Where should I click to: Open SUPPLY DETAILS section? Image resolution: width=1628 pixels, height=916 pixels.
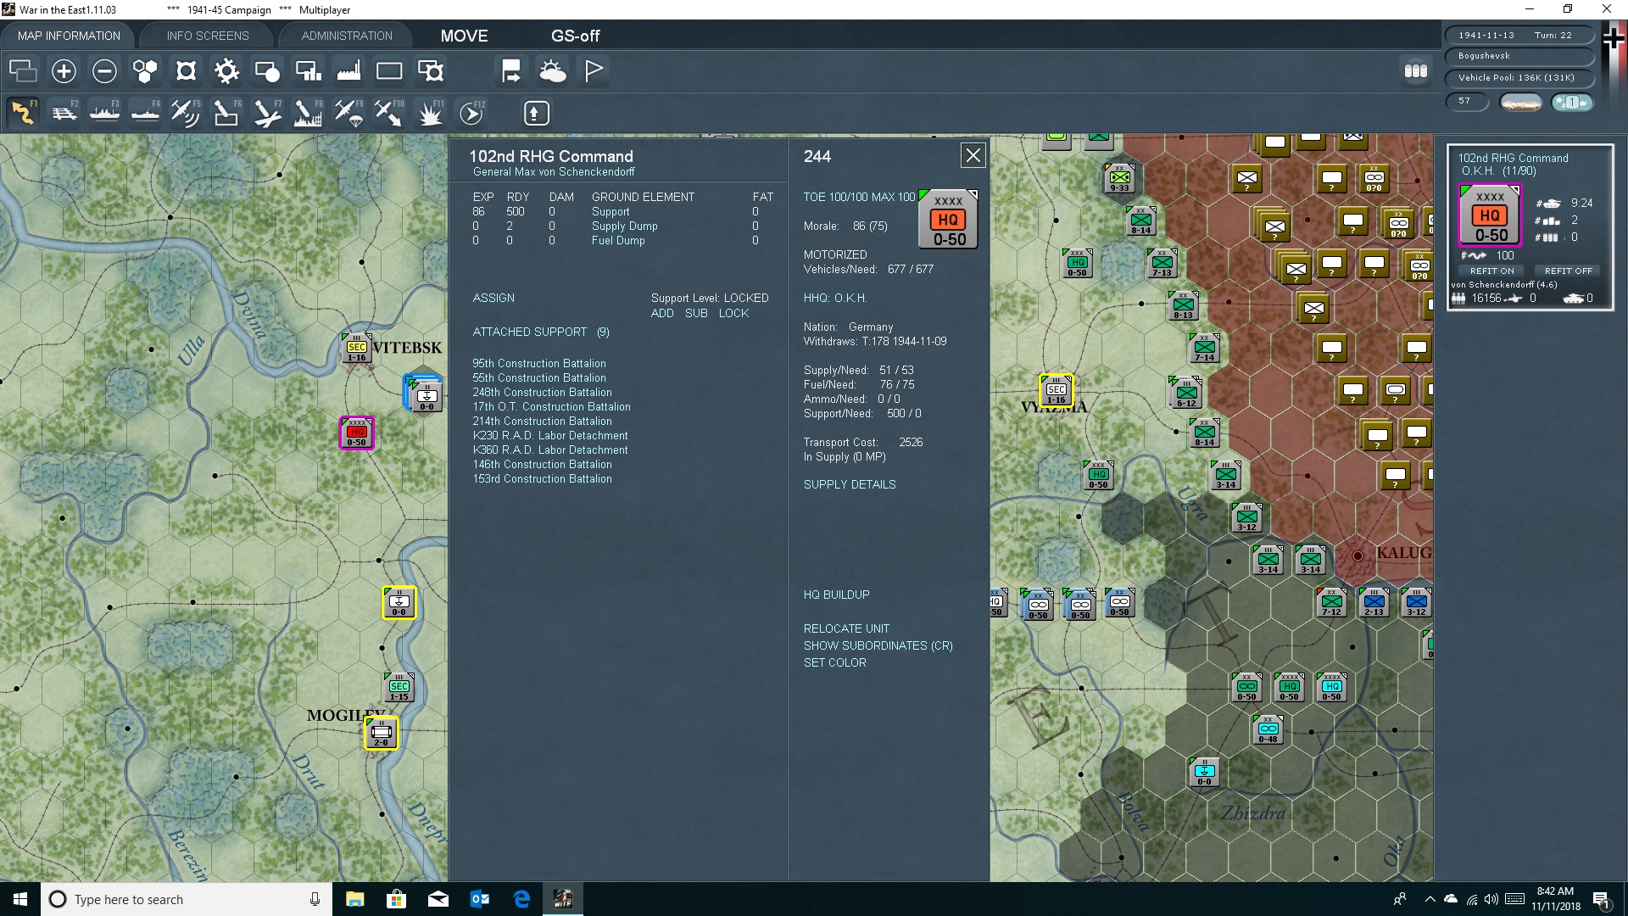click(849, 484)
